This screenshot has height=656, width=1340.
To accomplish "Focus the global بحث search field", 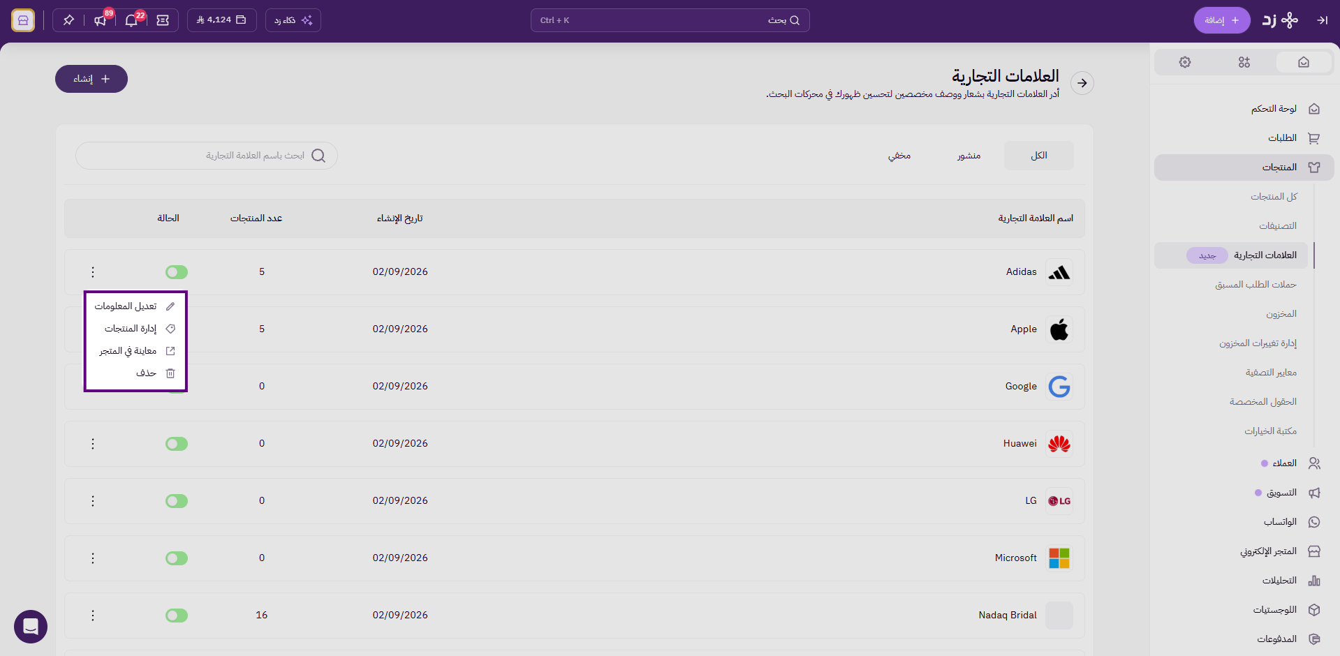I will click(x=670, y=20).
